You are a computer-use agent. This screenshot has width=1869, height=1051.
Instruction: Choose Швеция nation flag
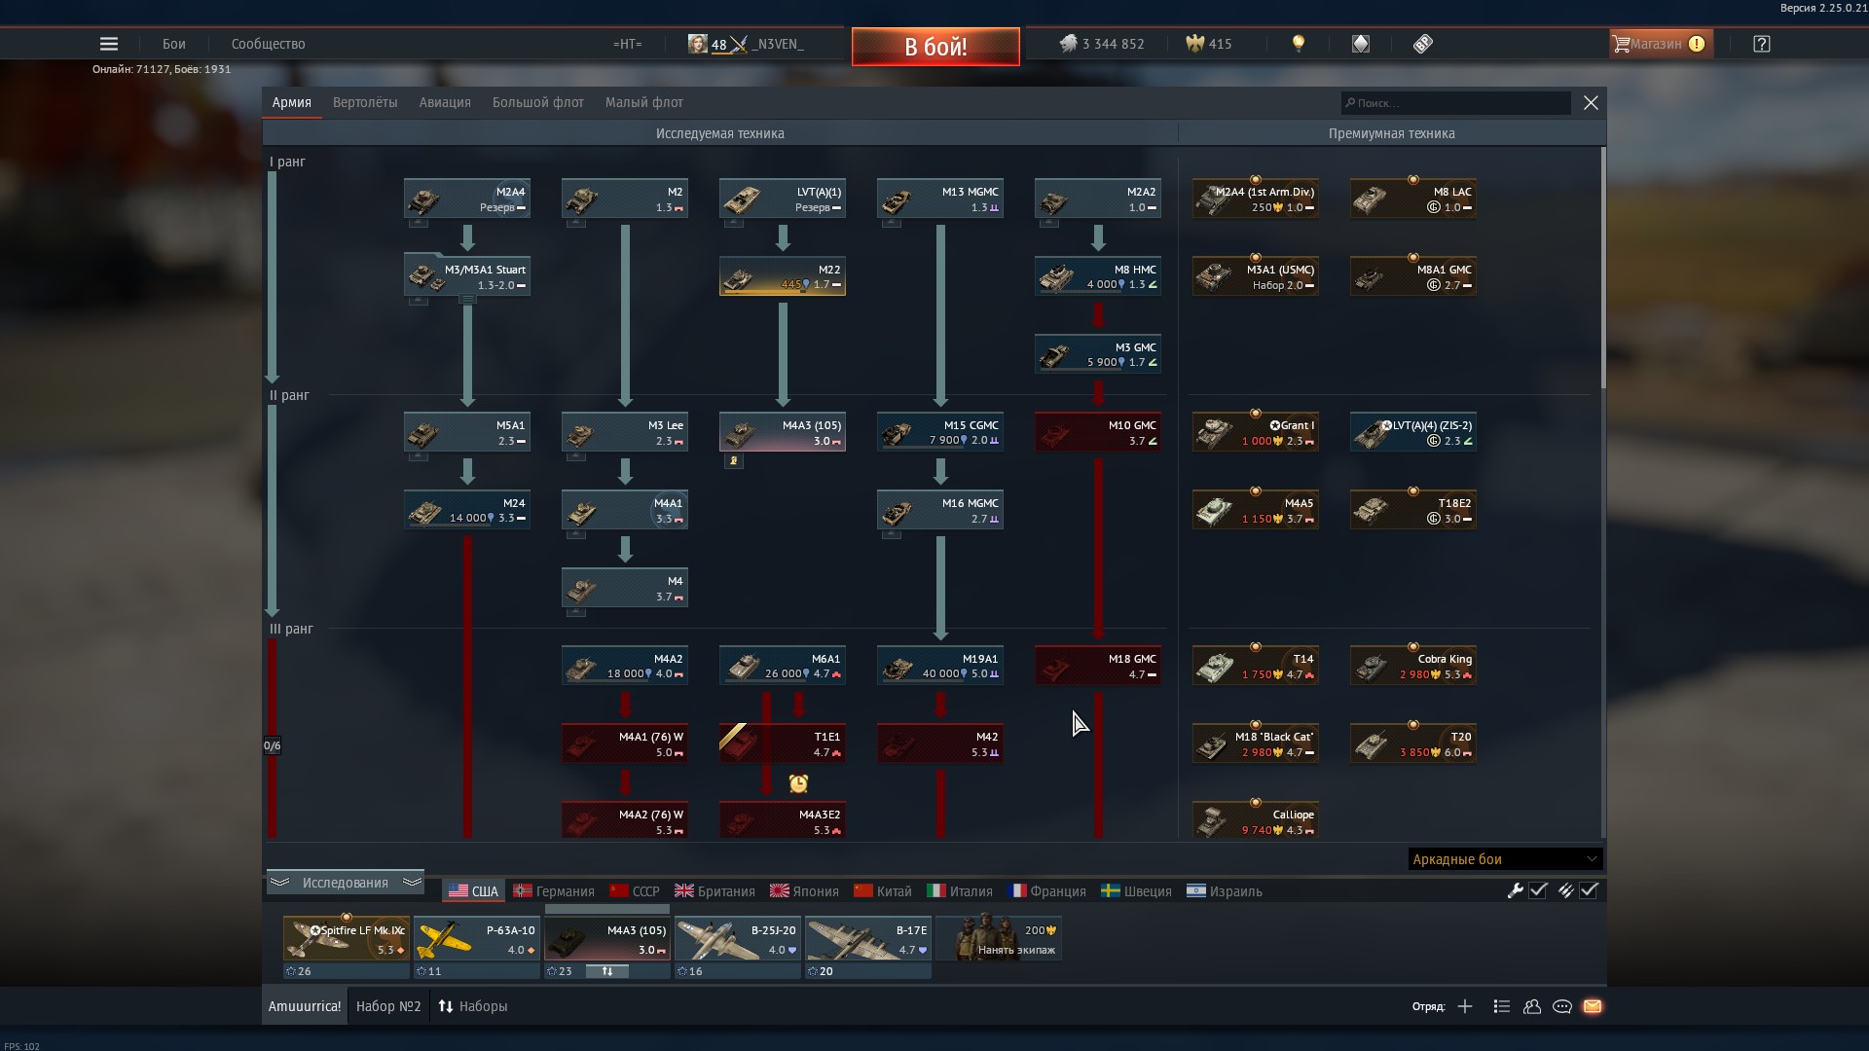1136,891
